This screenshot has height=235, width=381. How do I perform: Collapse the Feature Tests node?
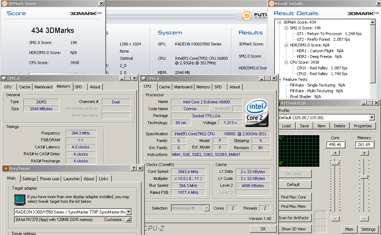coord(280,79)
